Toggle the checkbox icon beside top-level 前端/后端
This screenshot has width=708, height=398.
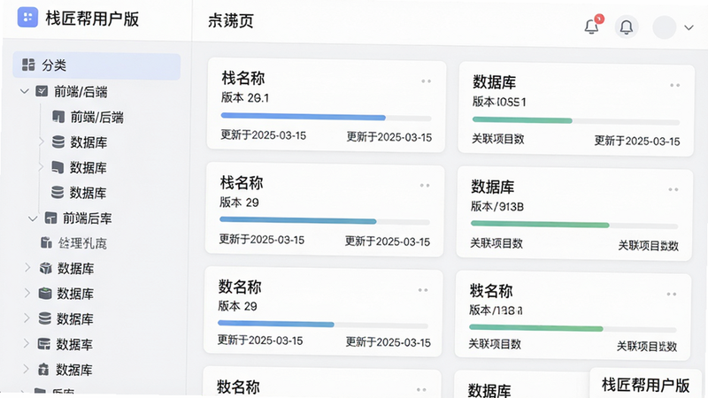click(x=42, y=91)
